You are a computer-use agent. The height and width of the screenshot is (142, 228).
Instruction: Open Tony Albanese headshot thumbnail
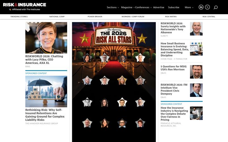(x=196, y=29)
